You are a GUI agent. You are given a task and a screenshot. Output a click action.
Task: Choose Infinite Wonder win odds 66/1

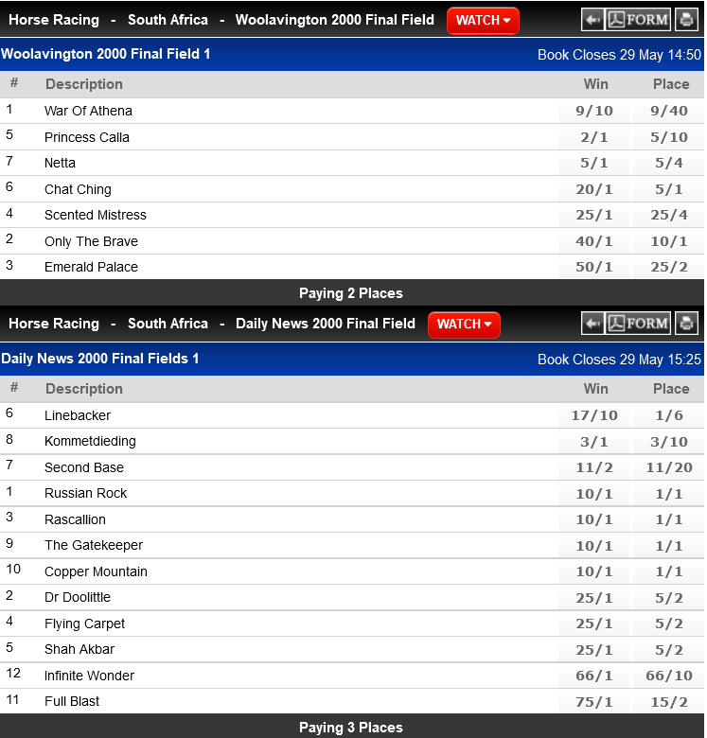pyautogui.click(x=594, y=676)
